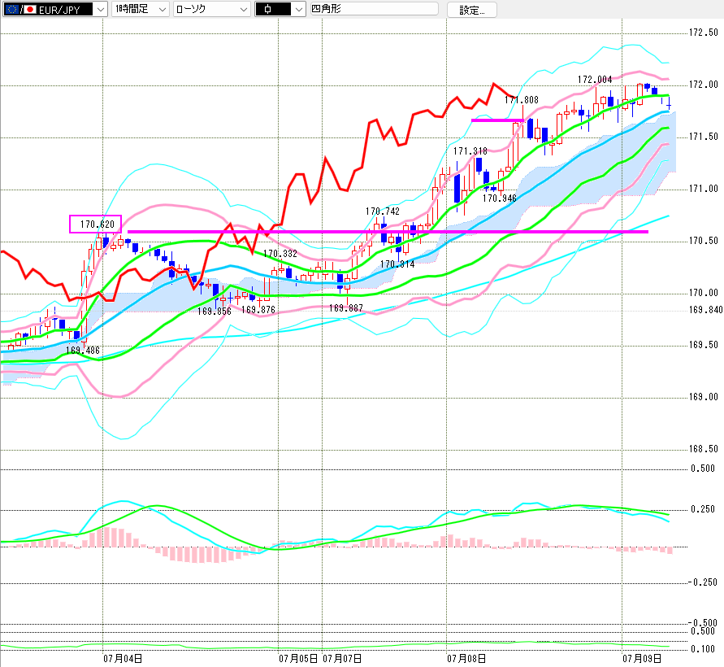Click the 170.620 price label box
Image resolution: width=724 pixels, height=667 pixels.
96,225
